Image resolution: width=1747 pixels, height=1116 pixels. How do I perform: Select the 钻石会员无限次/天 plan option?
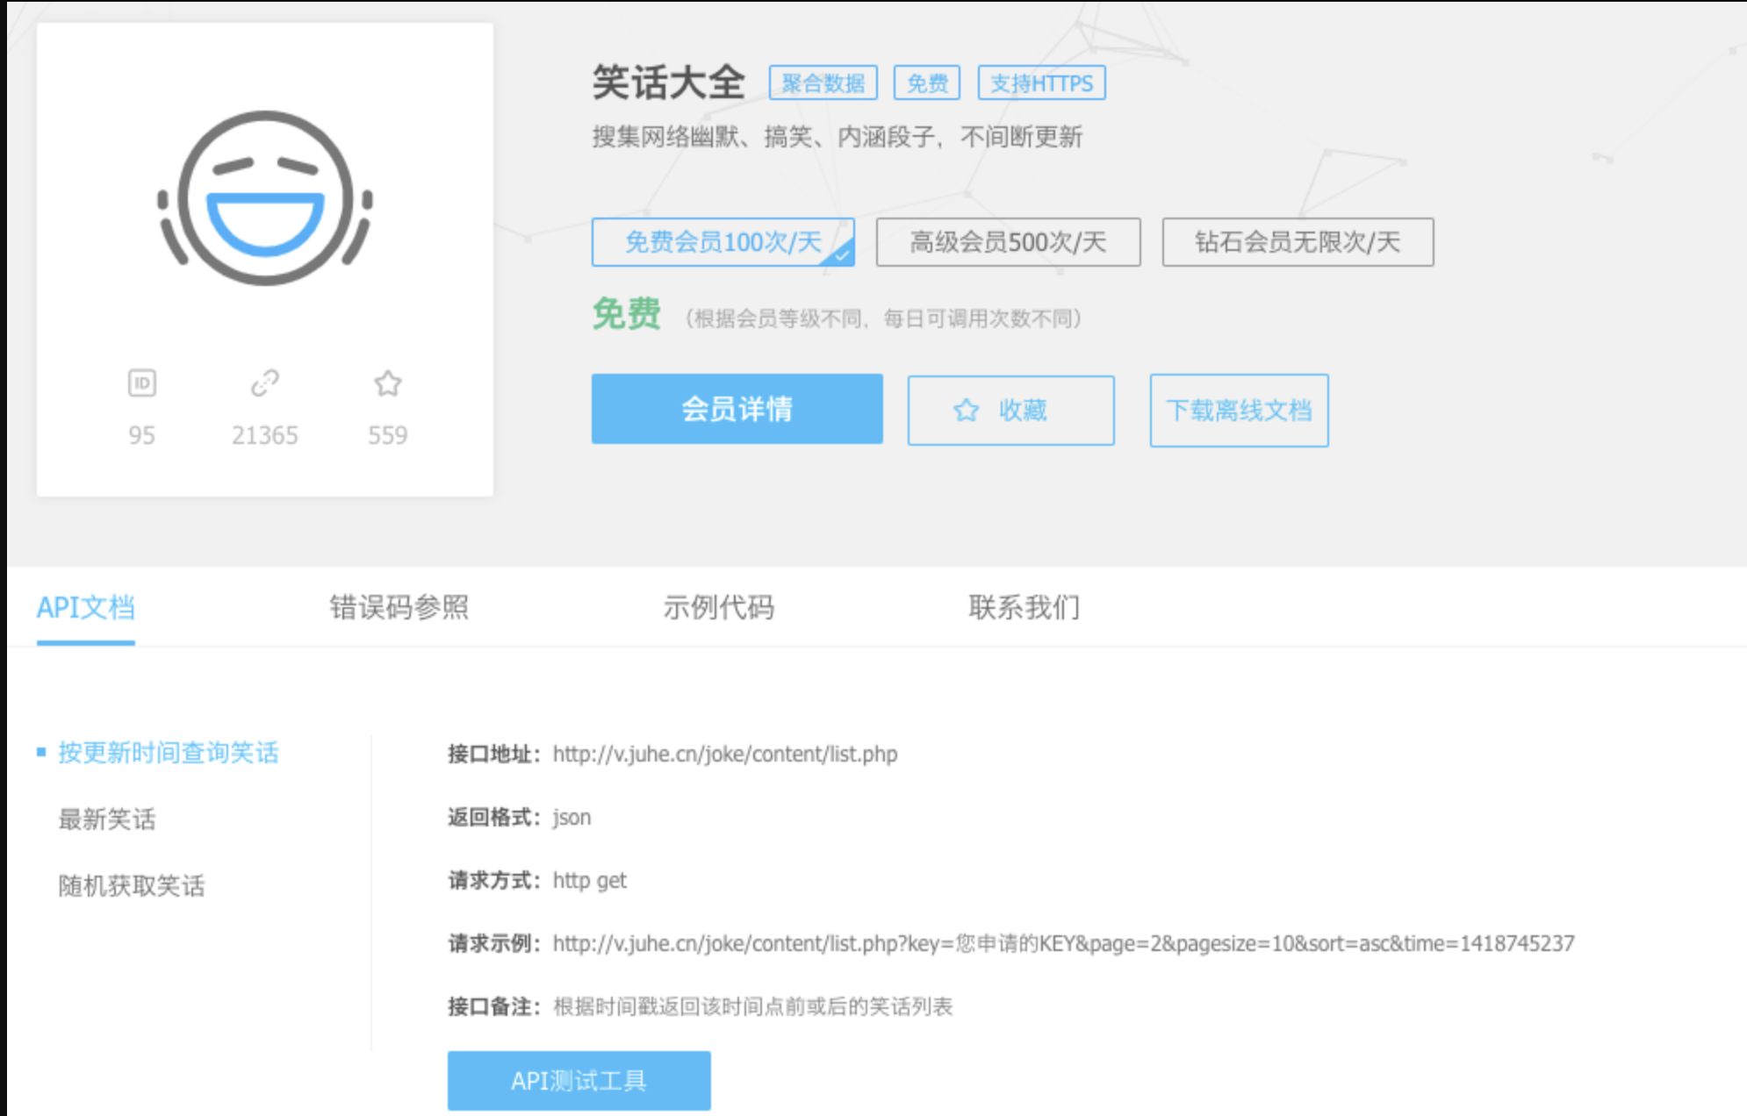click(x=1297, y=242)
